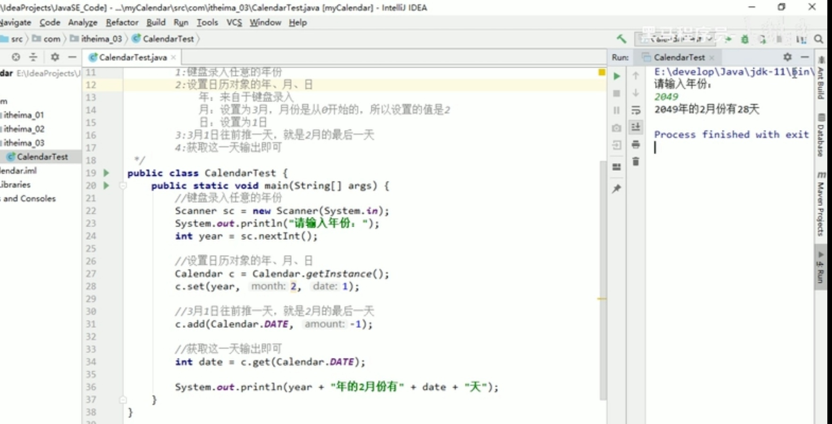Image resolution: width=832 pixels, height=424 pixels.
Task: Click the Stop process square icon
Action: 616,93
